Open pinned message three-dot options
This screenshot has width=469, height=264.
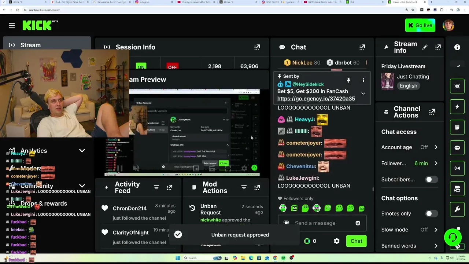click(x=363, y=80)
